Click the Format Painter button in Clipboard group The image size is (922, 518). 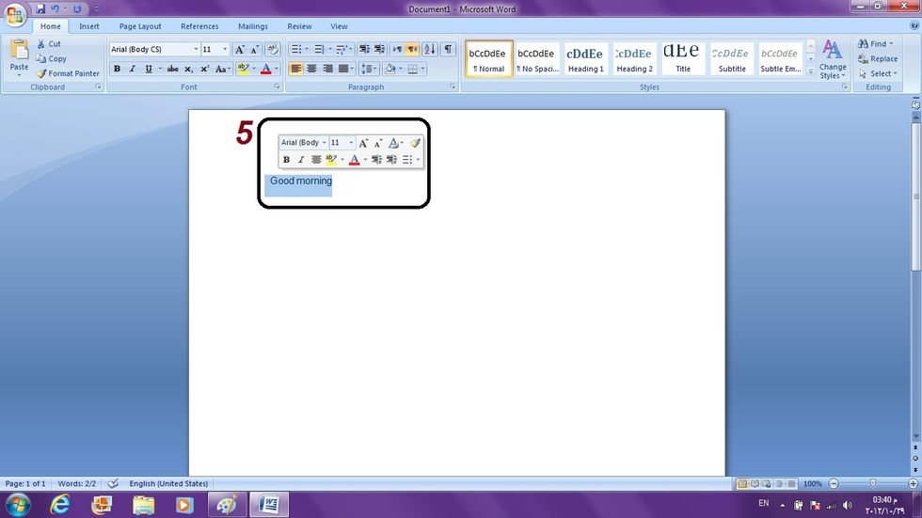point(68,73)
